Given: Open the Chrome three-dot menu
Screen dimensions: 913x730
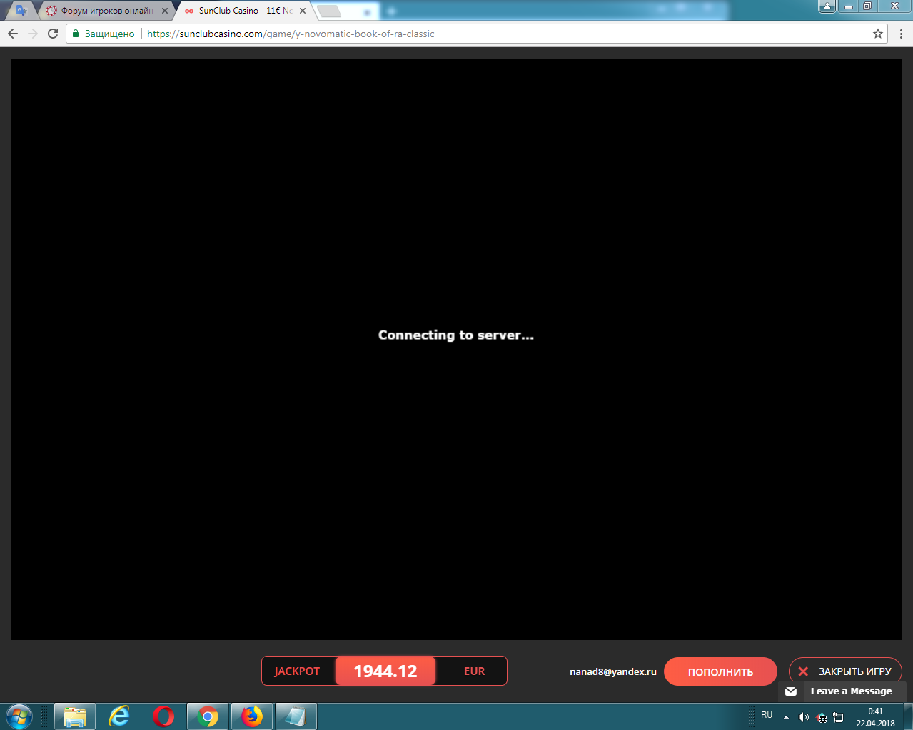Looking at the screenshot, I should (x=901, y=34).
